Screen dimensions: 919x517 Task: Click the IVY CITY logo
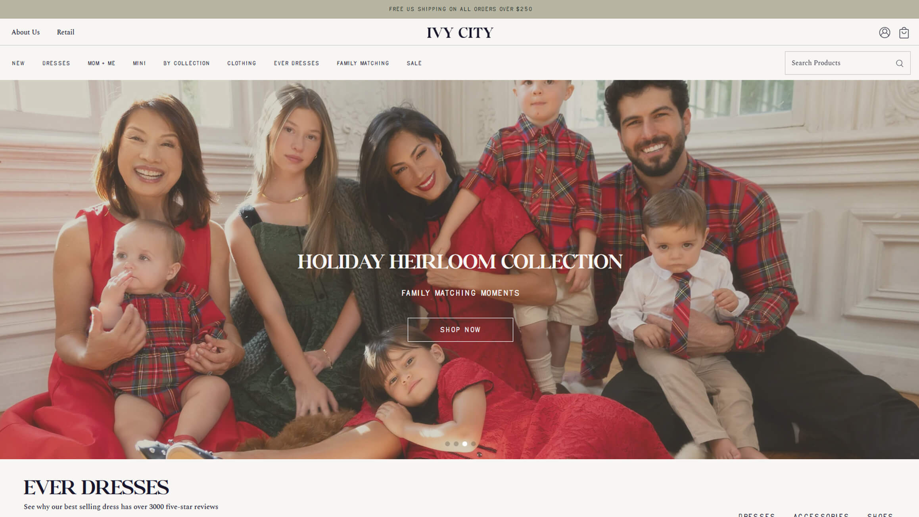click(x=460, y=32)
